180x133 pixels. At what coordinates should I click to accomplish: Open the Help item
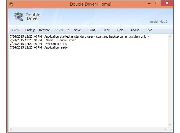click(120, 30)
